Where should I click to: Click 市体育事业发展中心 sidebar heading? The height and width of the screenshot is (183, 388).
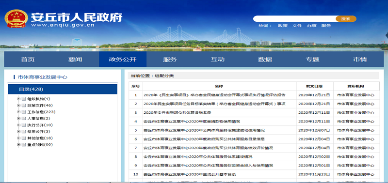point(42,77)
